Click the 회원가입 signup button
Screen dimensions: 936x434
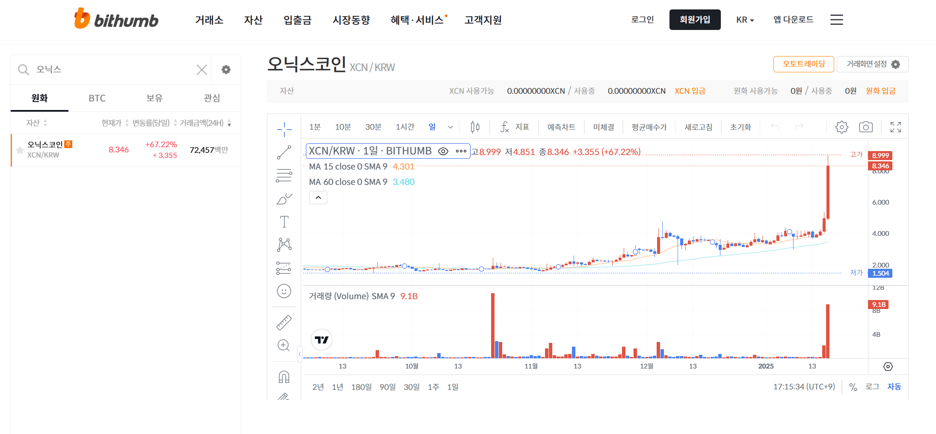tap(695, 20)
